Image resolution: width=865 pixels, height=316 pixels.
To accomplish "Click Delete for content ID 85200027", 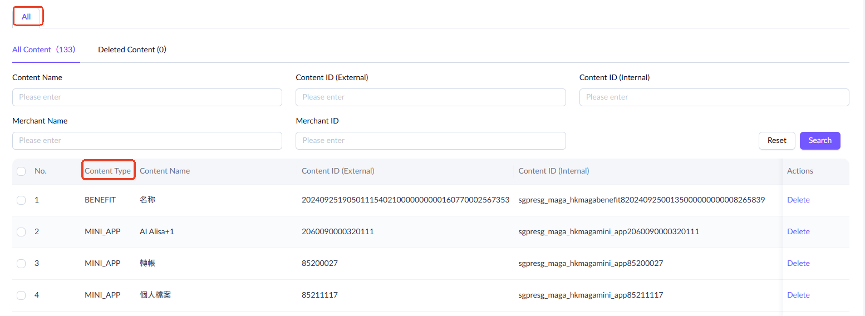I will coord(798,264).
